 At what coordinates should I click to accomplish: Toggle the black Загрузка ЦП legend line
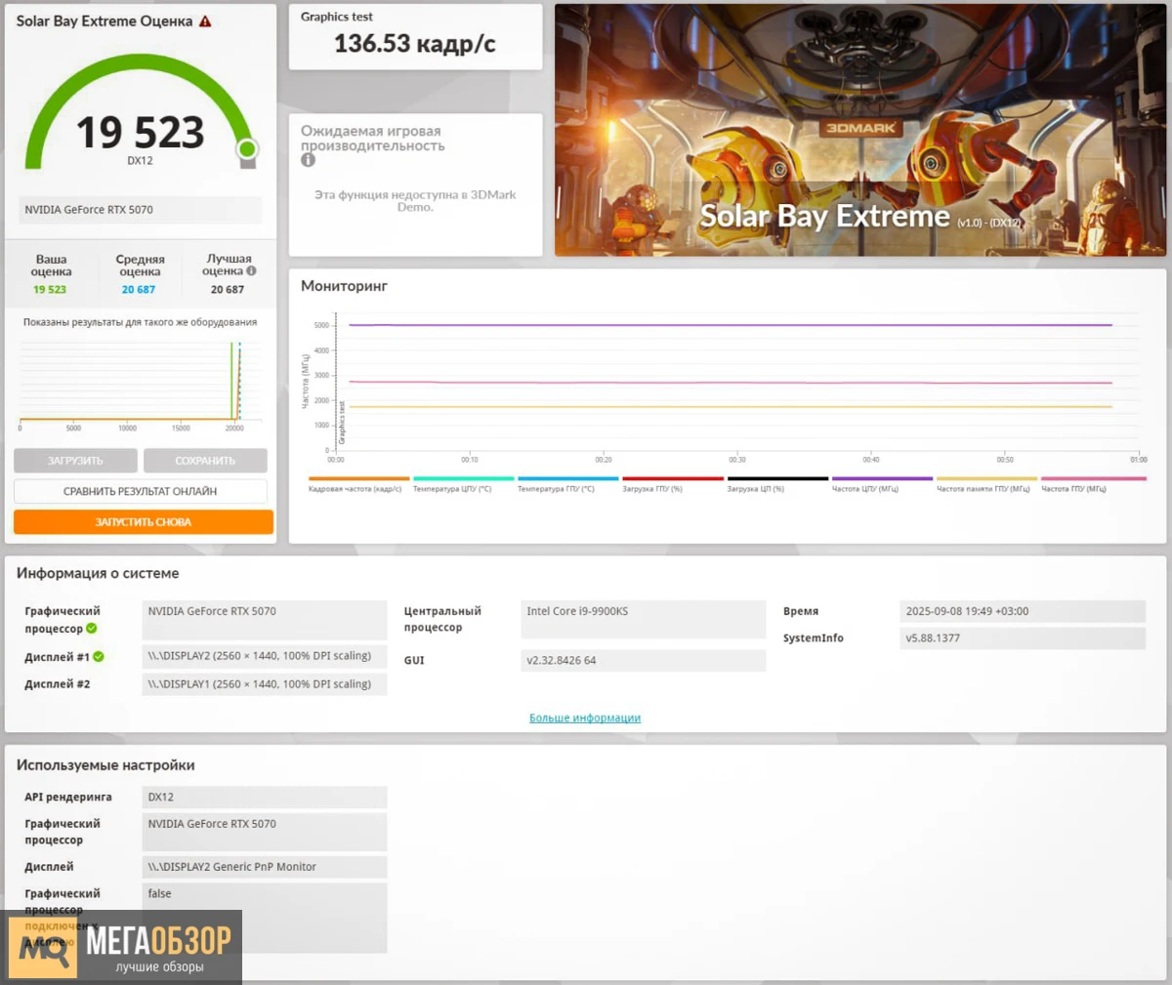point(777,479)
